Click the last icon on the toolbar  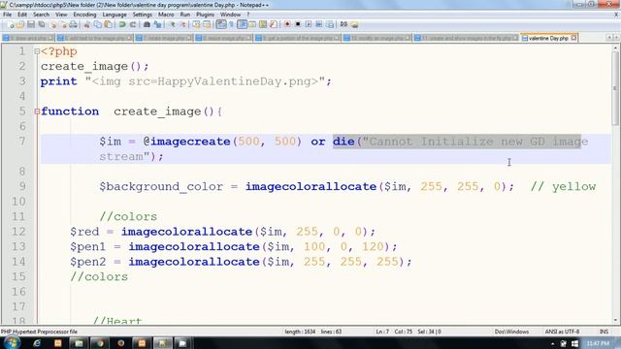click(354, 24)
